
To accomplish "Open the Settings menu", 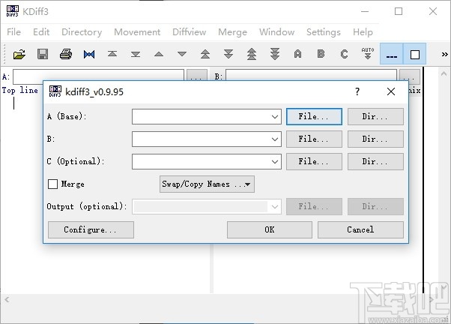I will tap(323, 32).
